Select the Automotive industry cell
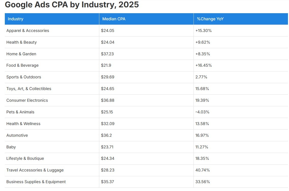Viewport: 289px width, 191px height. pyautogui.click(x=17, y=135)
